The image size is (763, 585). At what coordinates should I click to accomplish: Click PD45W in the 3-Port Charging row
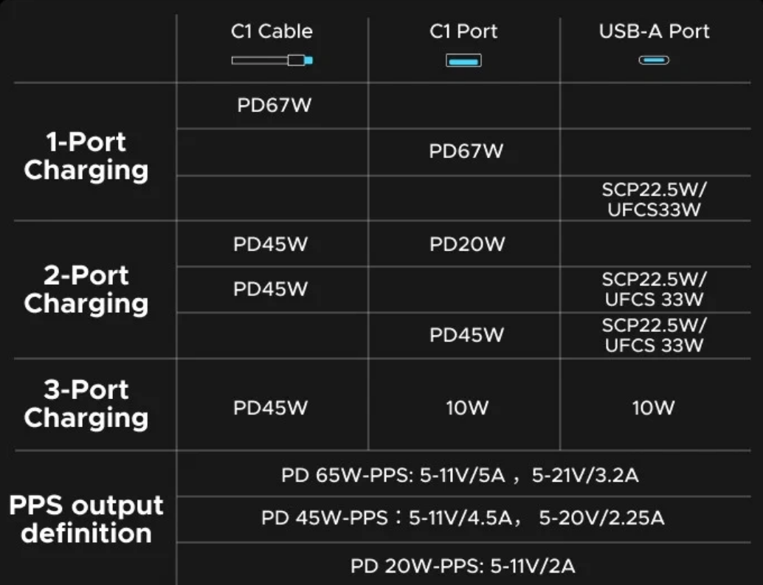point(270,408)
